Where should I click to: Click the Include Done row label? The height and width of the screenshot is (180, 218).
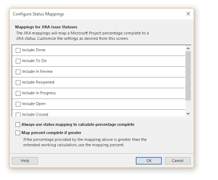(34, 50)
